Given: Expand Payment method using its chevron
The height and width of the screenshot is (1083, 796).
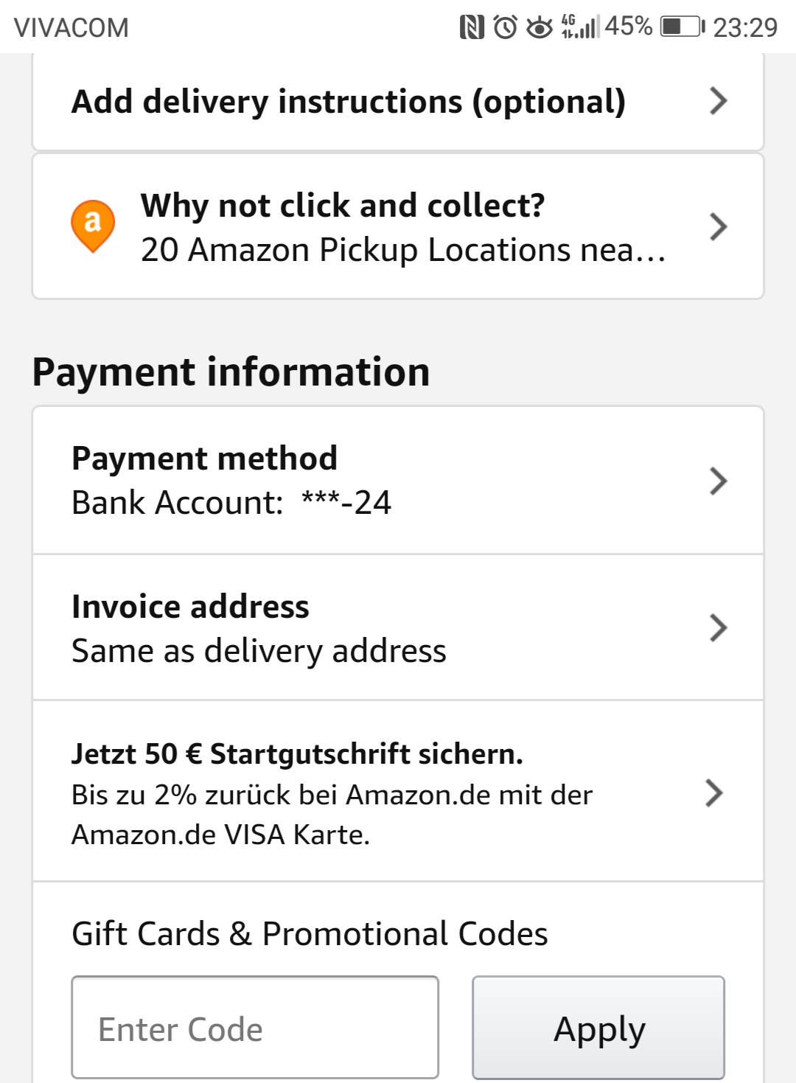Looking at the screenshot, I should [718, 481].
